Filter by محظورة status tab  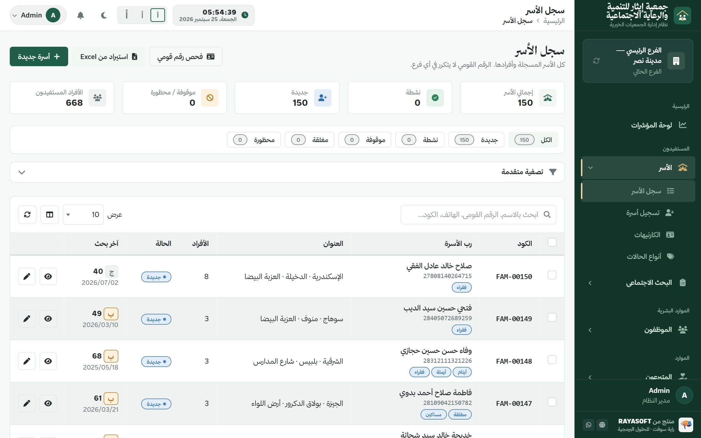click(x=254, y=140)
